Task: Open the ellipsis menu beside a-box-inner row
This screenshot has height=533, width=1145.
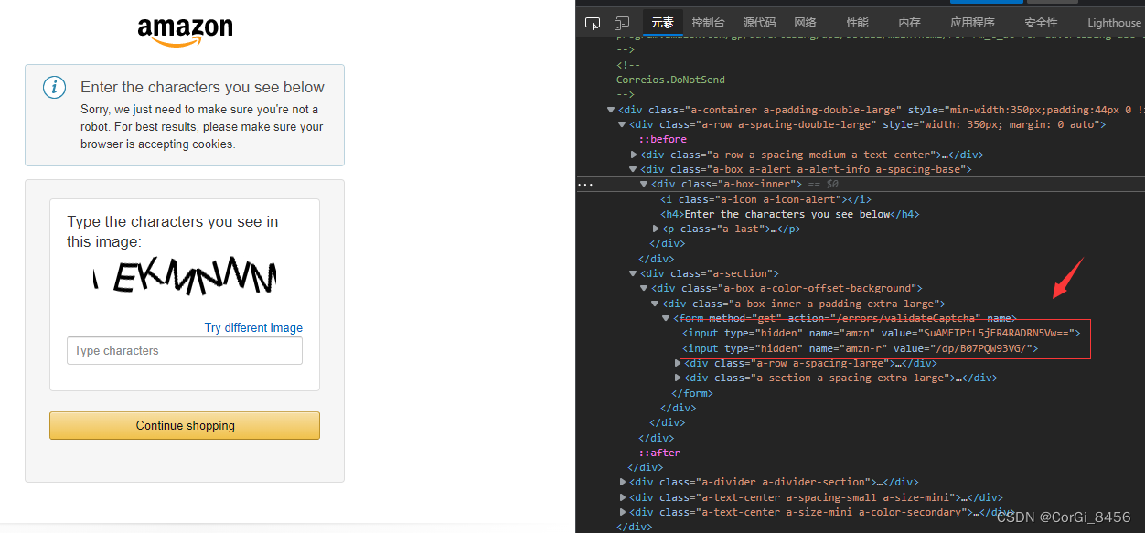Action: (x=585, y=184)
